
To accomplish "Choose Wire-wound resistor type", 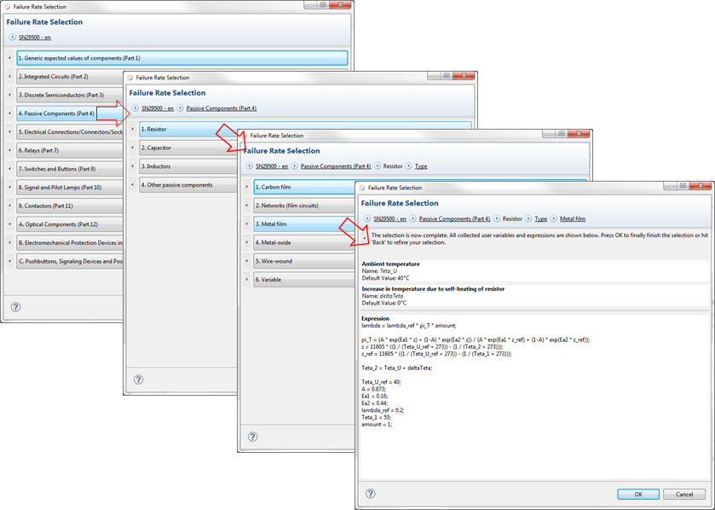I will click(x=304, y=261).
